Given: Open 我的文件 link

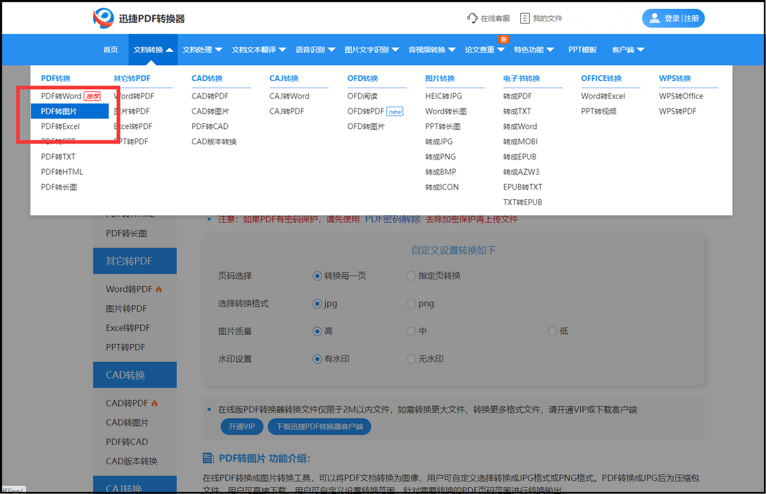Looking at the screenshot, I should pyautogui.click(x=541, y=19).
